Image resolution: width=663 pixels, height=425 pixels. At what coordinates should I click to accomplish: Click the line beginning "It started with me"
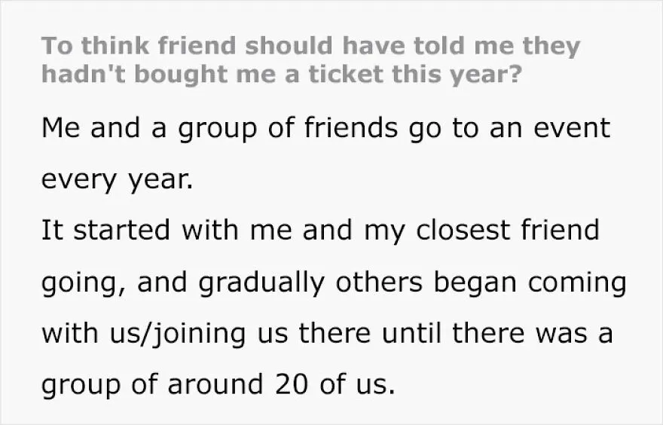(320, 230)
